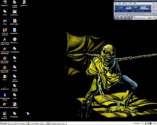Go to the previous track in Winamp

click(116, 17)
